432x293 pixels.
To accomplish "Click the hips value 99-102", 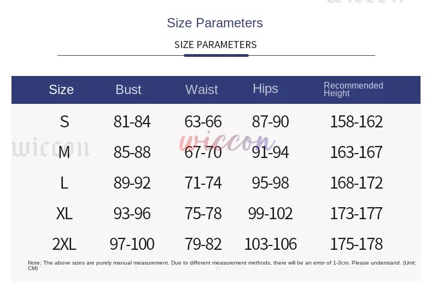I will 270,213.
